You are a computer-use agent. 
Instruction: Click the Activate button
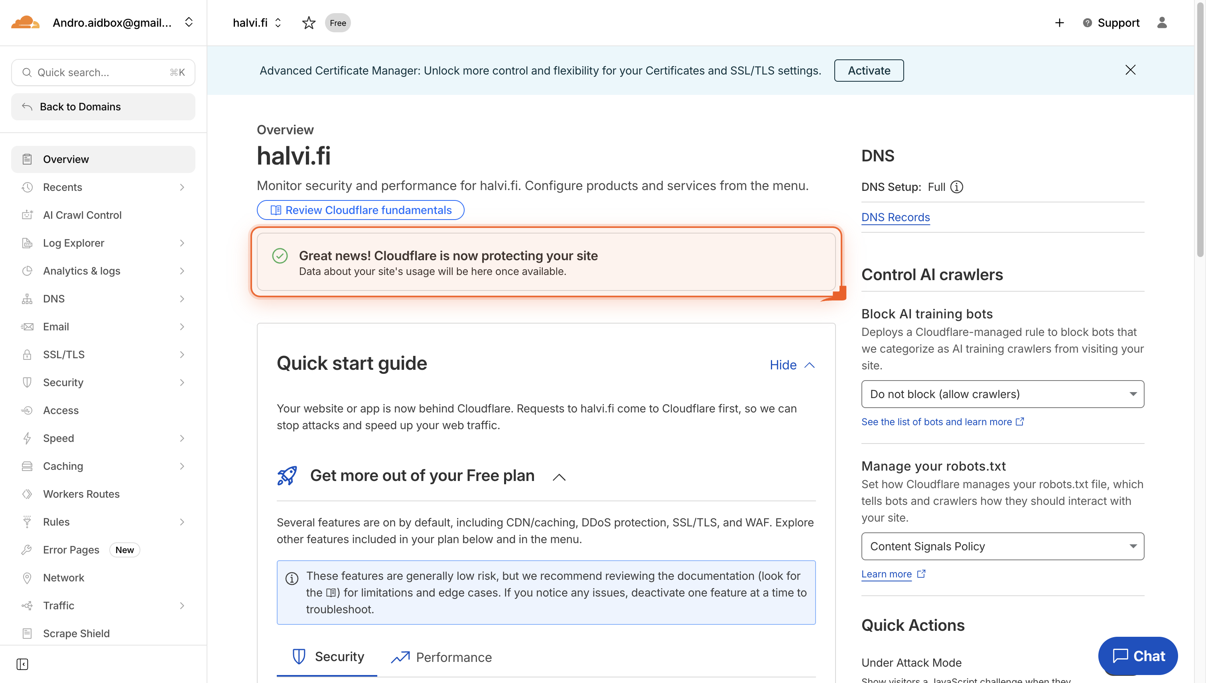click(869, 71)
